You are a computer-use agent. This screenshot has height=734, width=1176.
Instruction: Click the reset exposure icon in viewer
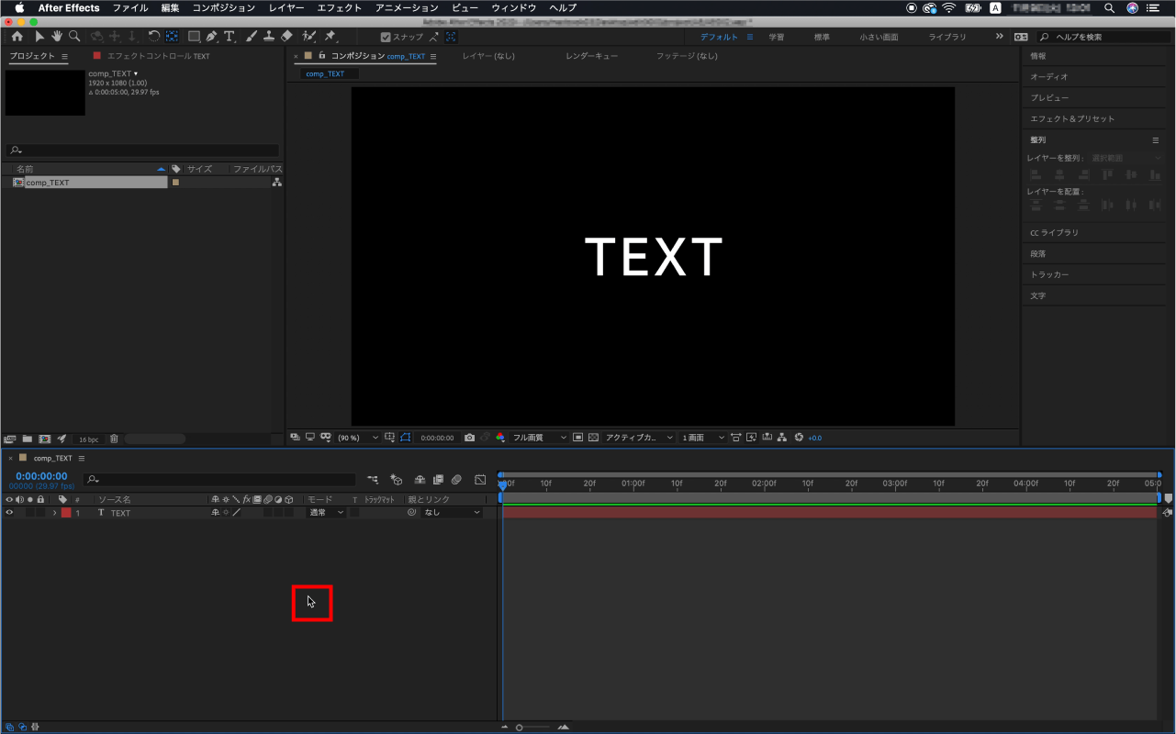point(799,438)
